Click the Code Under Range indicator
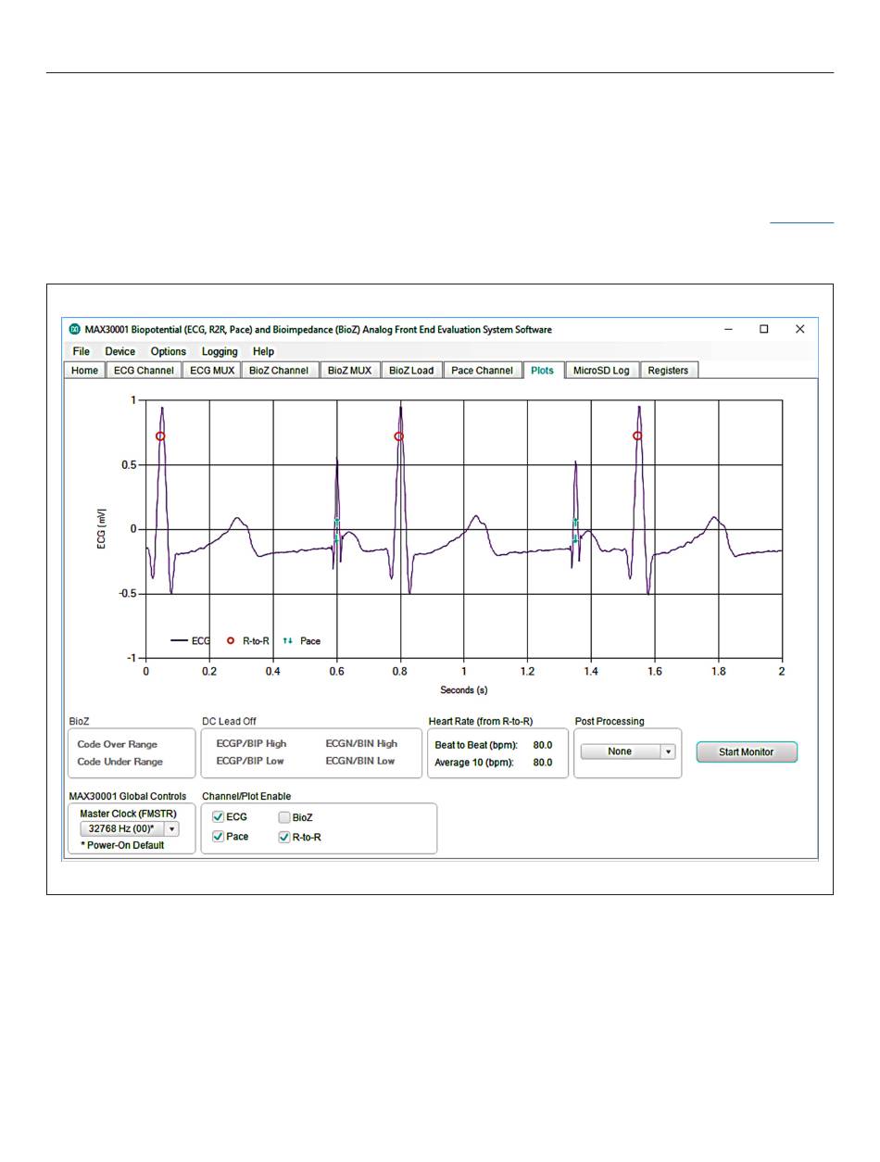The height and width of the screenshot is (1162, 880). [x=120, y=762]
